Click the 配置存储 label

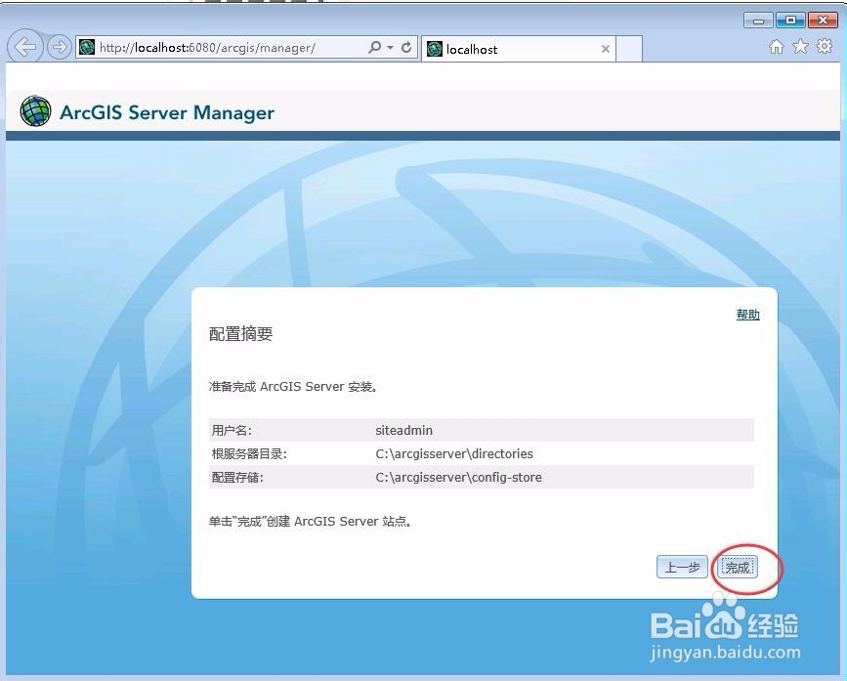click(x=237, y=478)
